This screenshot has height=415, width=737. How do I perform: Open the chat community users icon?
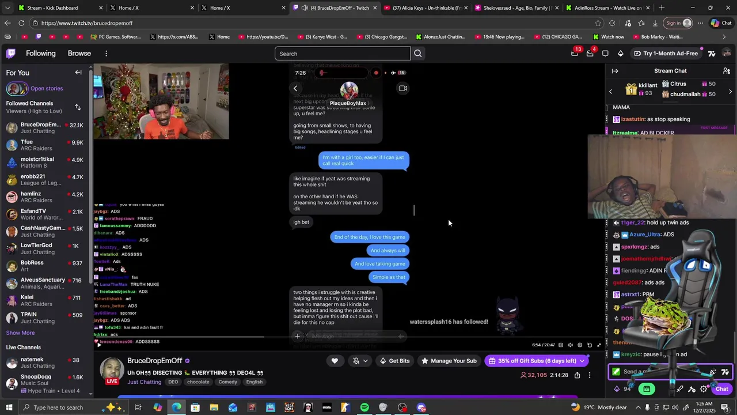[727, 71]
